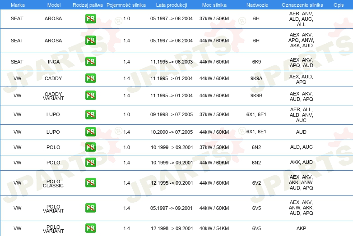Select the fuel icon in VW POLO CLASSIC row

[90, 183]
